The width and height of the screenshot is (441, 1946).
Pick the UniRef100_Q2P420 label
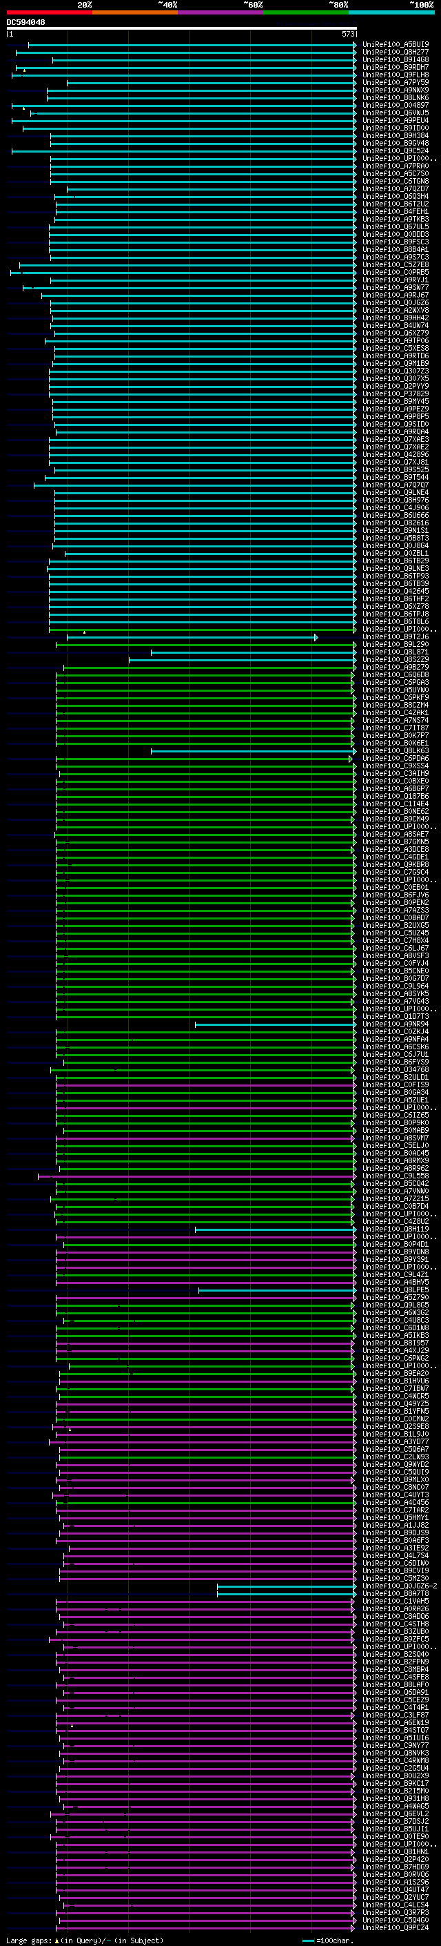coord(395,1859)
